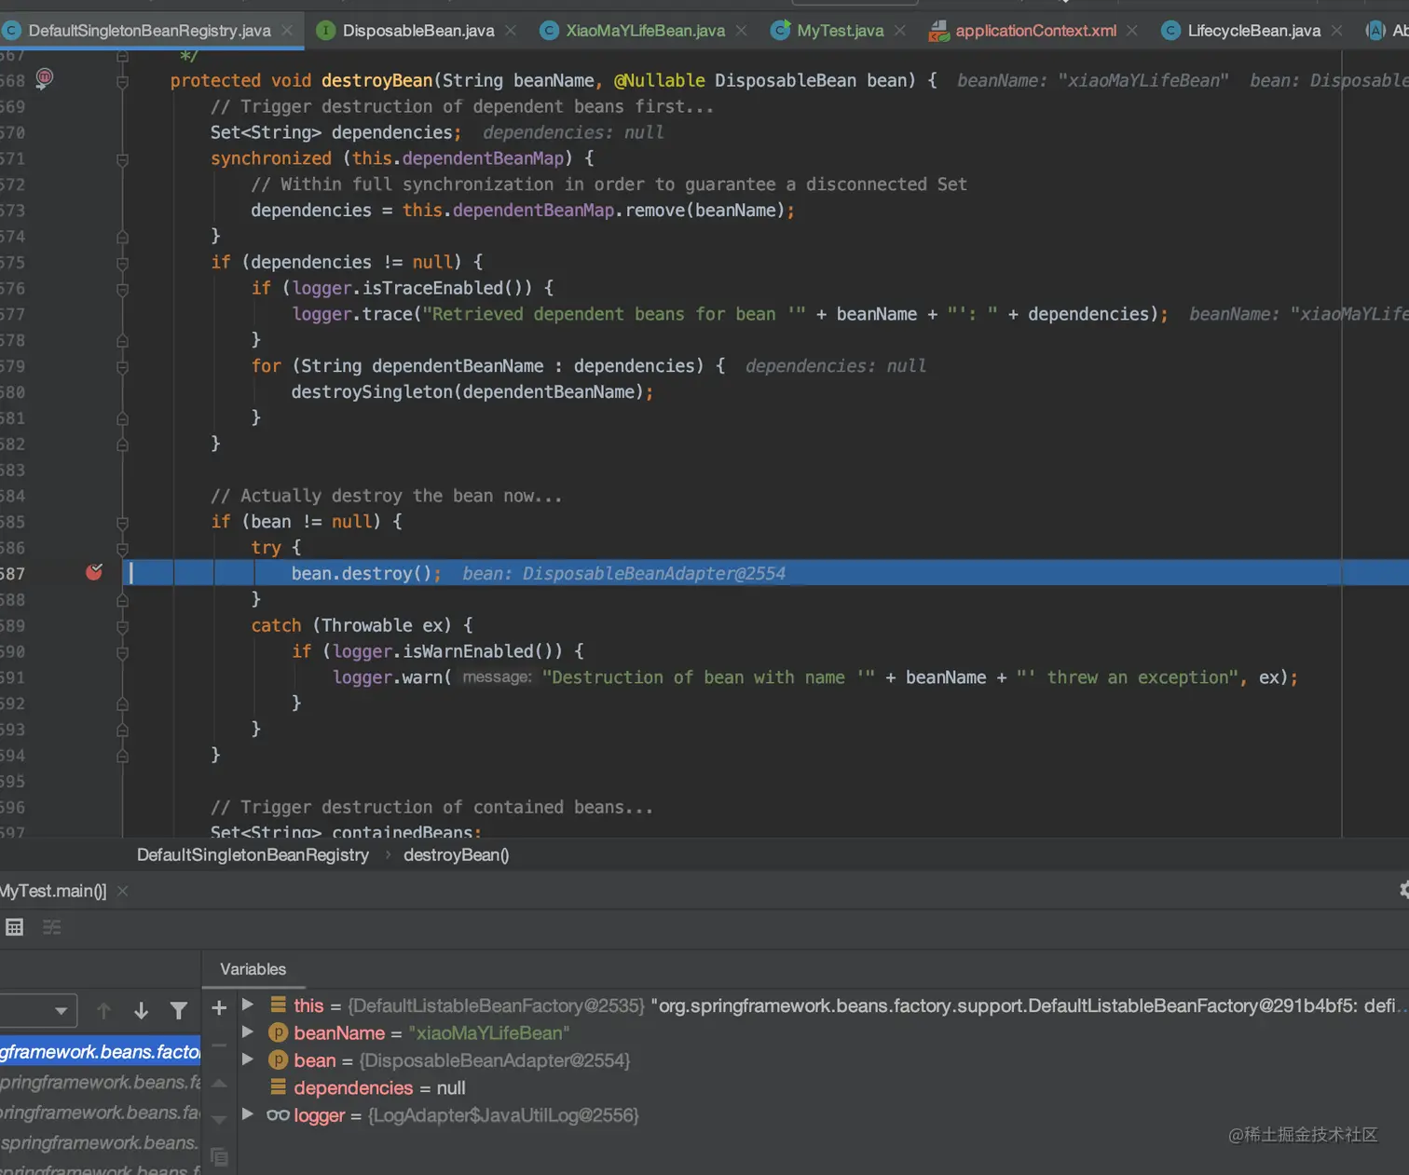Fold the try block at line 586
The height and width of the screenshot is (1175, 1409).
click(x=122, y=549)
